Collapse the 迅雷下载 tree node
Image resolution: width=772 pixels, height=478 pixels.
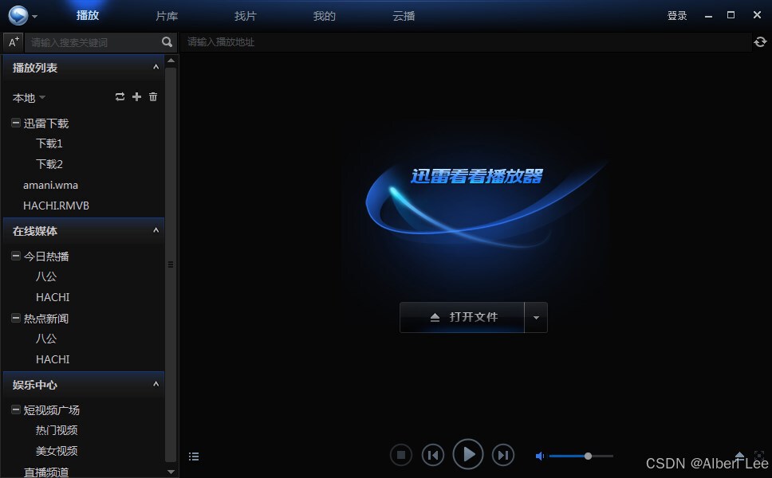(16, 123)
